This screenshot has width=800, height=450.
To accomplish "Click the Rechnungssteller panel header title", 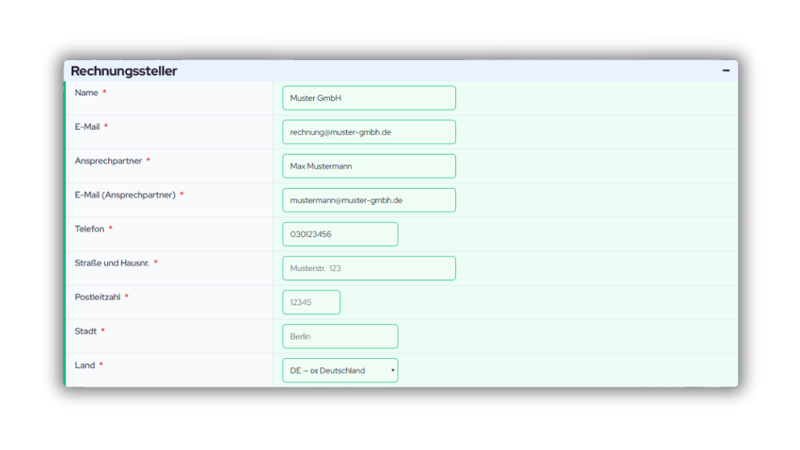I will [124, 71].
